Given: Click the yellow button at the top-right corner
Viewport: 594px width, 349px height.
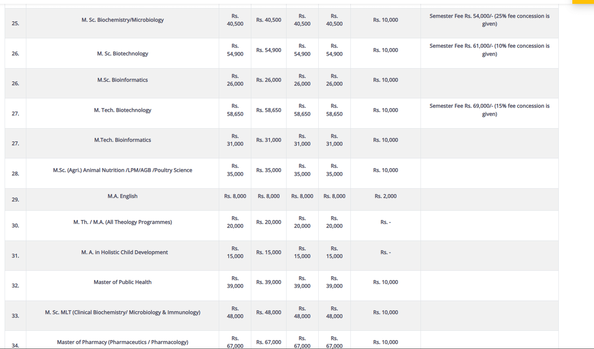Looking at the screenshot, I should 583,2.
